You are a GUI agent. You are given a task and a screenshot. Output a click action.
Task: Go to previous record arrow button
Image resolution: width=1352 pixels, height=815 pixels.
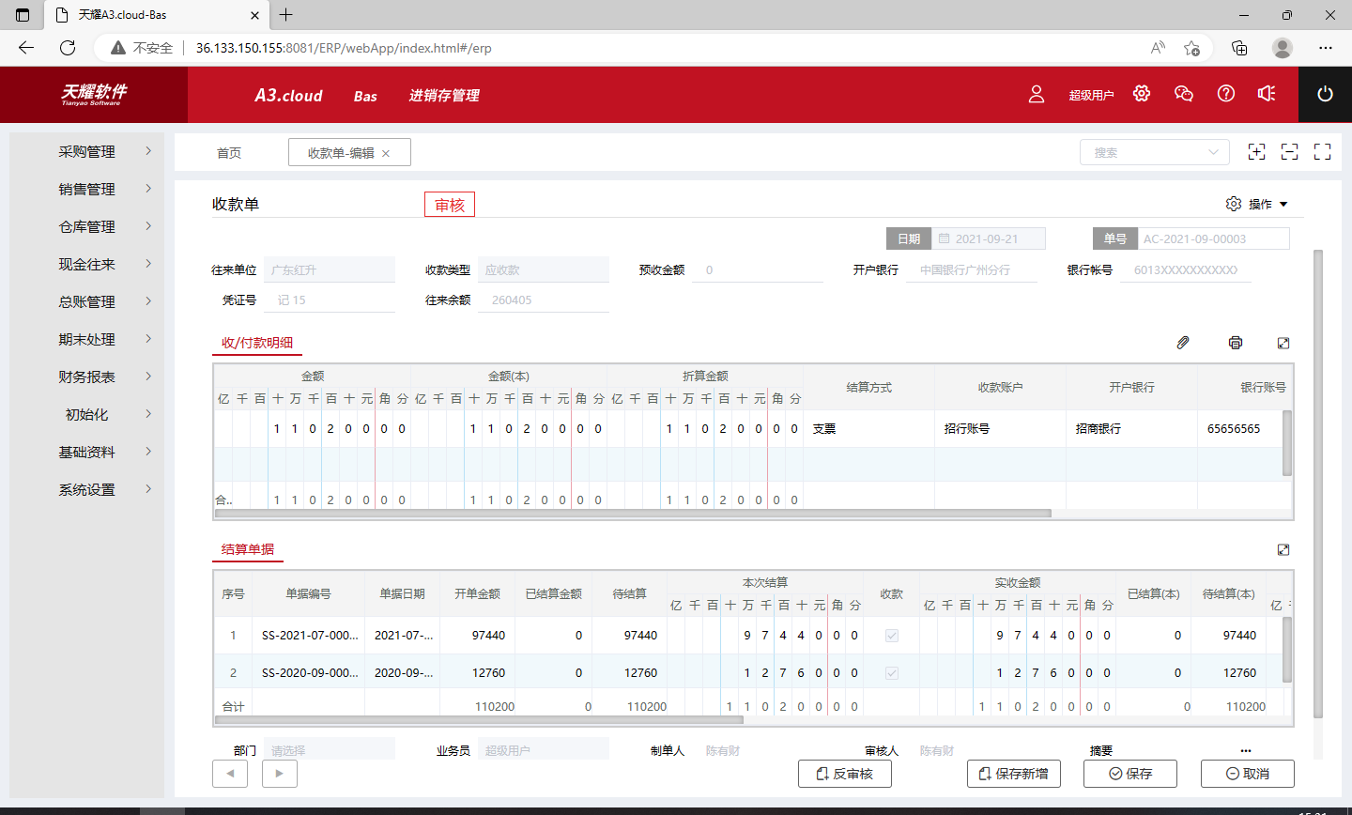231,774
